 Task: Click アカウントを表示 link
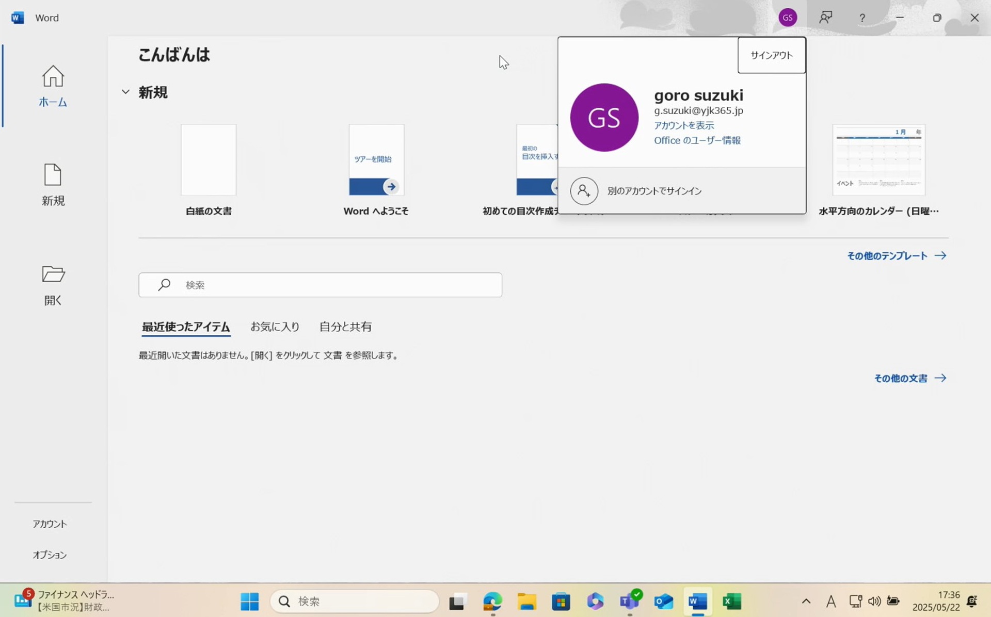(x=684, y=125)
